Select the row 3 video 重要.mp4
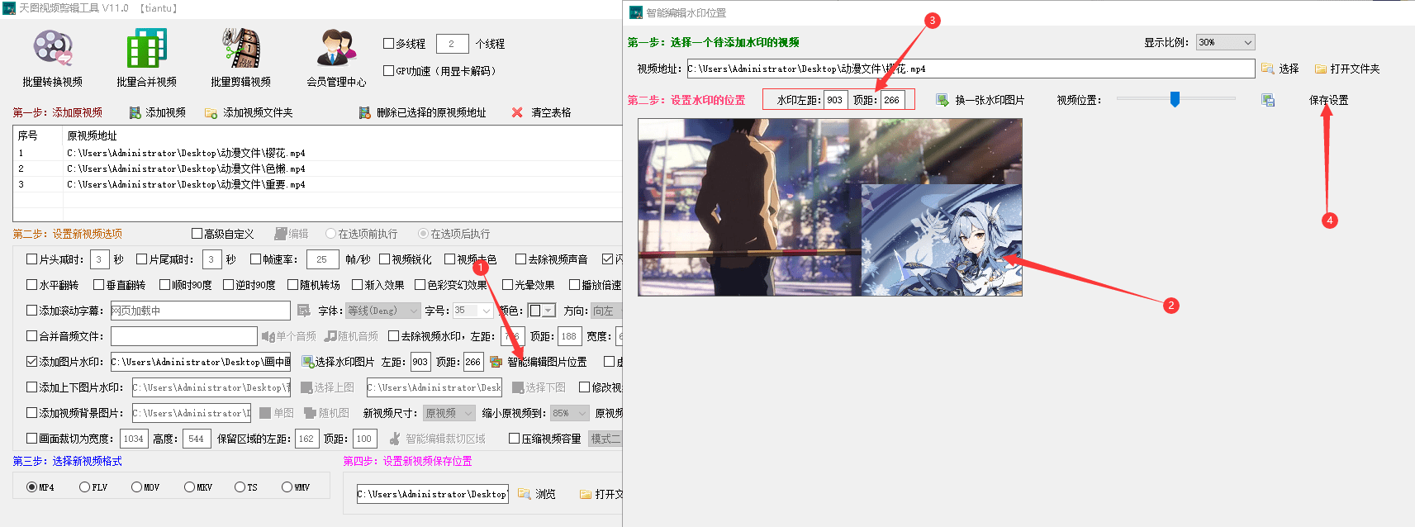Viewport: 1415px width, 527px height. (317, 184)
